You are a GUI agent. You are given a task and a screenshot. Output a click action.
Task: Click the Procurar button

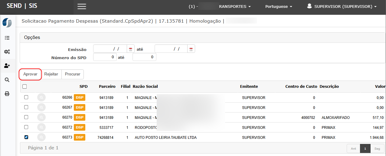point(73,74)
